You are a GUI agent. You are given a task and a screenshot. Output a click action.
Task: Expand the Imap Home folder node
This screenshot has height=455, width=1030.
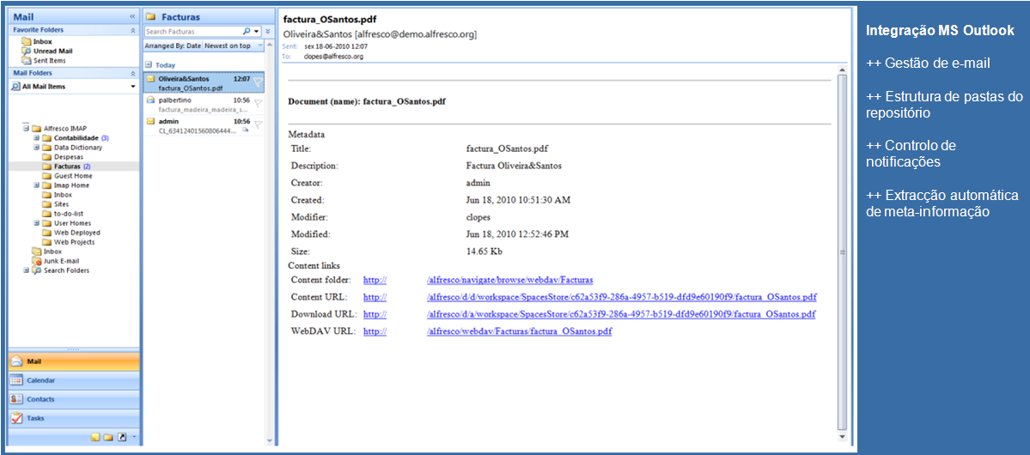(x=37, y=185)
